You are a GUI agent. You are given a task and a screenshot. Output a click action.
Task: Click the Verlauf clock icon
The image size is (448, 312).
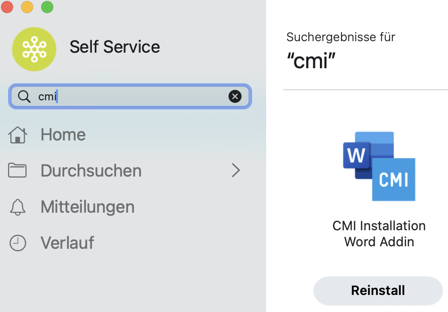pos(18,243)
